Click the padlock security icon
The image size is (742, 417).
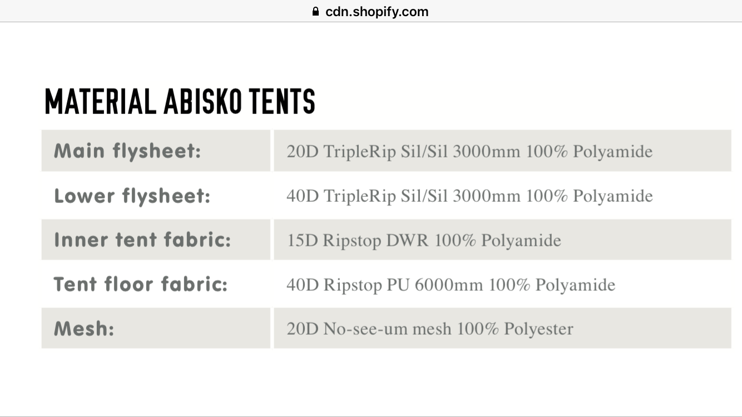316,12
